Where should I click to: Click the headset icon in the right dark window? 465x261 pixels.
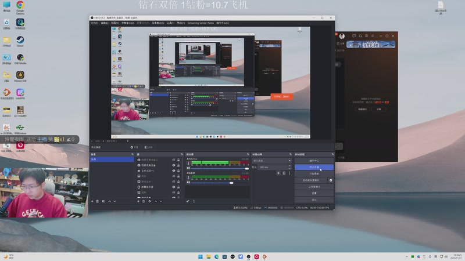tap(360, 36)
